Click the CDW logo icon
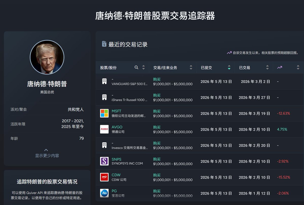This screenshot has height=205, width=304. pyautogui.click(x=104, y=177)
